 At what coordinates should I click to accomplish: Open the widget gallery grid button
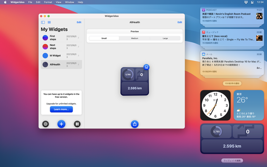[77, 124]
